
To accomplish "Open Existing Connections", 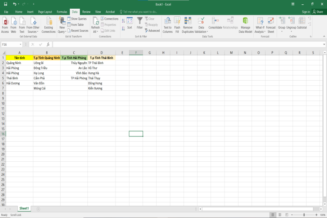I will [48, 25].
